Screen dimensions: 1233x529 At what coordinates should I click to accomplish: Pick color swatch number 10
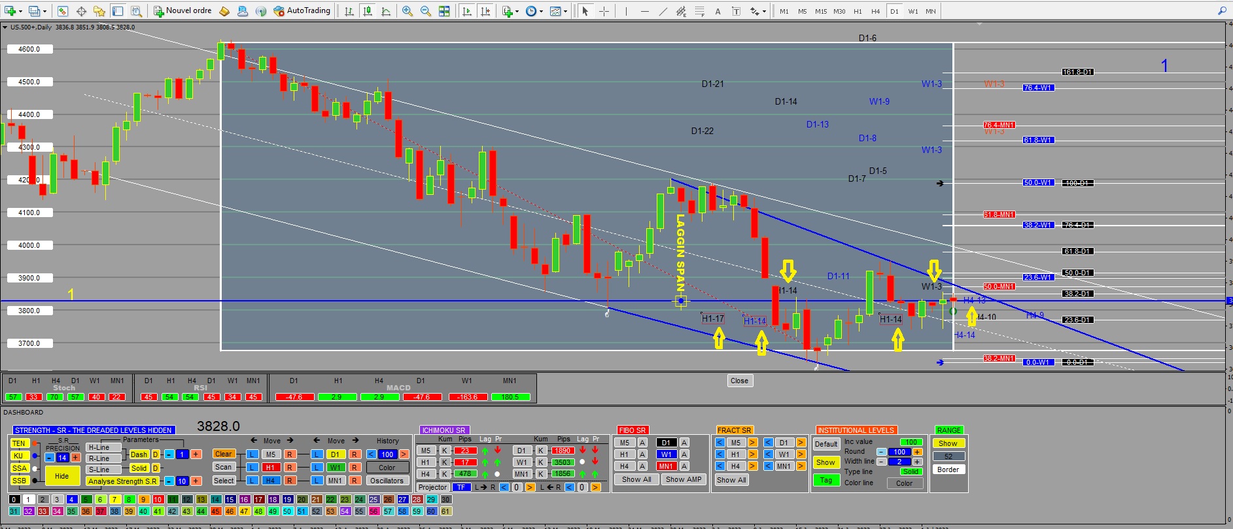(x=158, y=500)
